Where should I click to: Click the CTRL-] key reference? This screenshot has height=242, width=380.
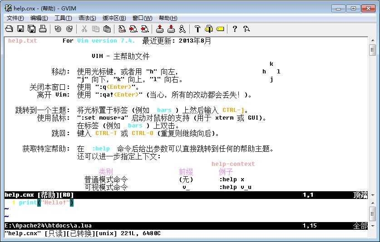point(233,110)
